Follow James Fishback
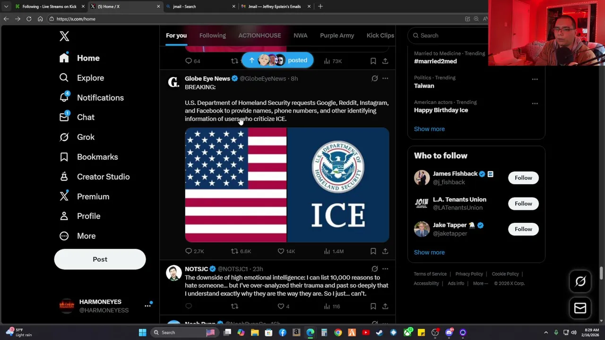Screen dimensions: 605x340 point(523,178)
